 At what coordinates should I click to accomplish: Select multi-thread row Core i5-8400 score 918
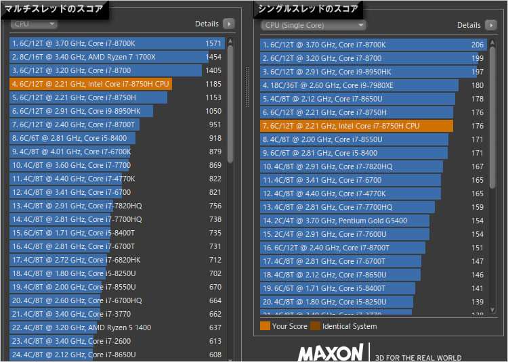[x=117, y=138]
